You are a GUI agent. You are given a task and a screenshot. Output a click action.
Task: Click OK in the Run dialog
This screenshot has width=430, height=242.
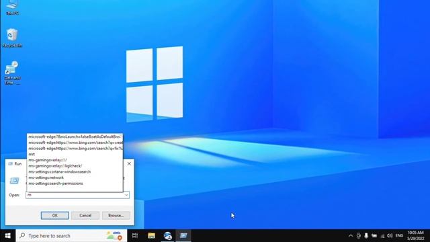pos(55,215)
